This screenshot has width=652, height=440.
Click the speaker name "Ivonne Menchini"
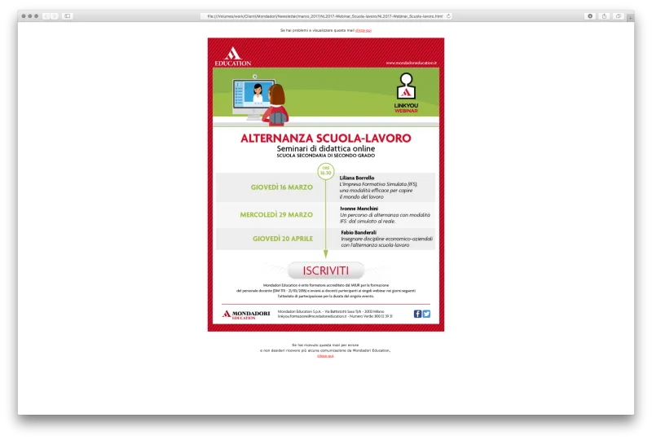(359, 209)
